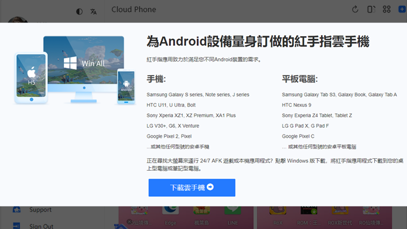Click the LG V30+, G6, X Venture line
Image resolution: width=407 pixels, height=229 pixels.
coord(173,126)
